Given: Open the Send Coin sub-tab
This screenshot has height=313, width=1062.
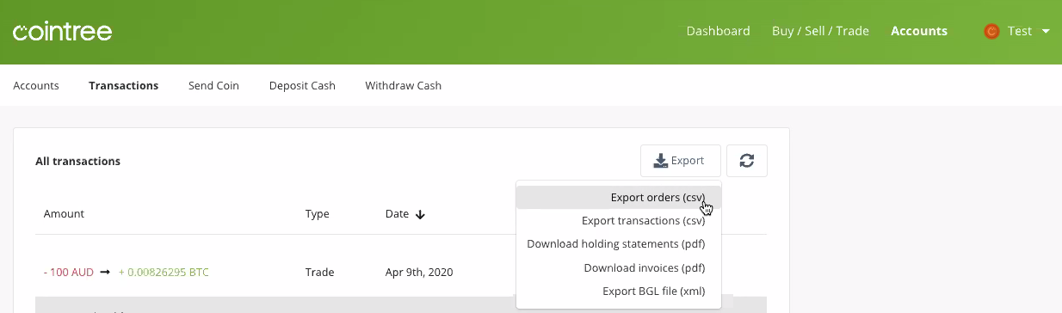Looking at the screenshot, I should point(213,86).
